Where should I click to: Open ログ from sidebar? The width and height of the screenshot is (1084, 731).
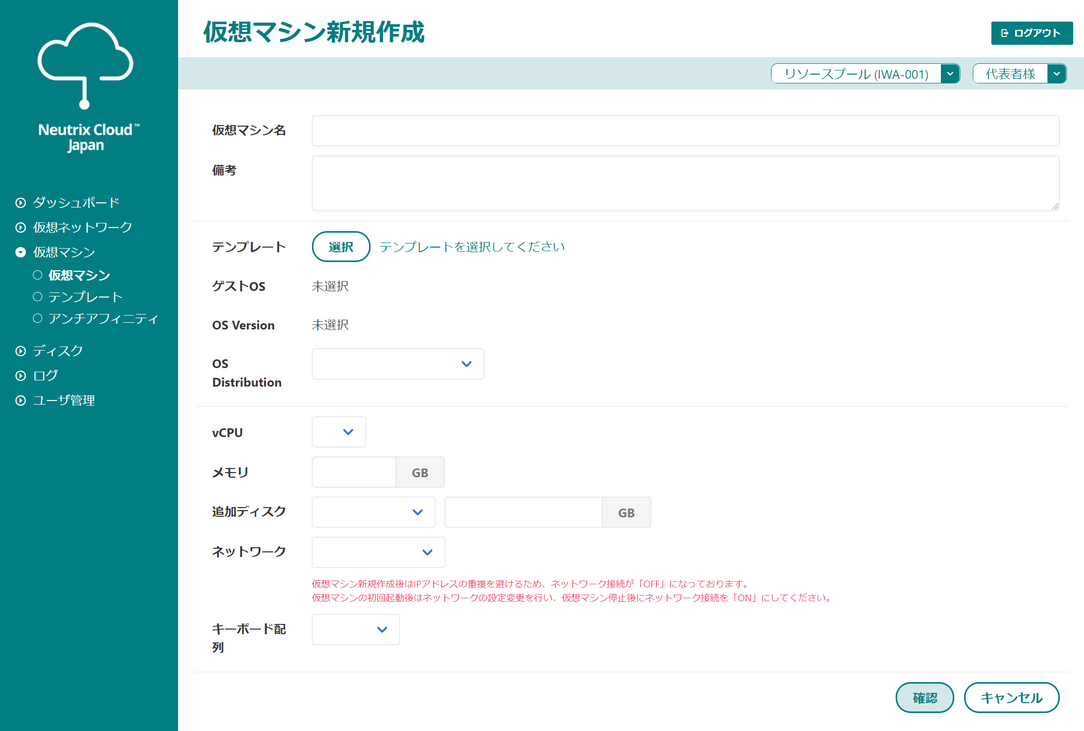tap(45, 376)
